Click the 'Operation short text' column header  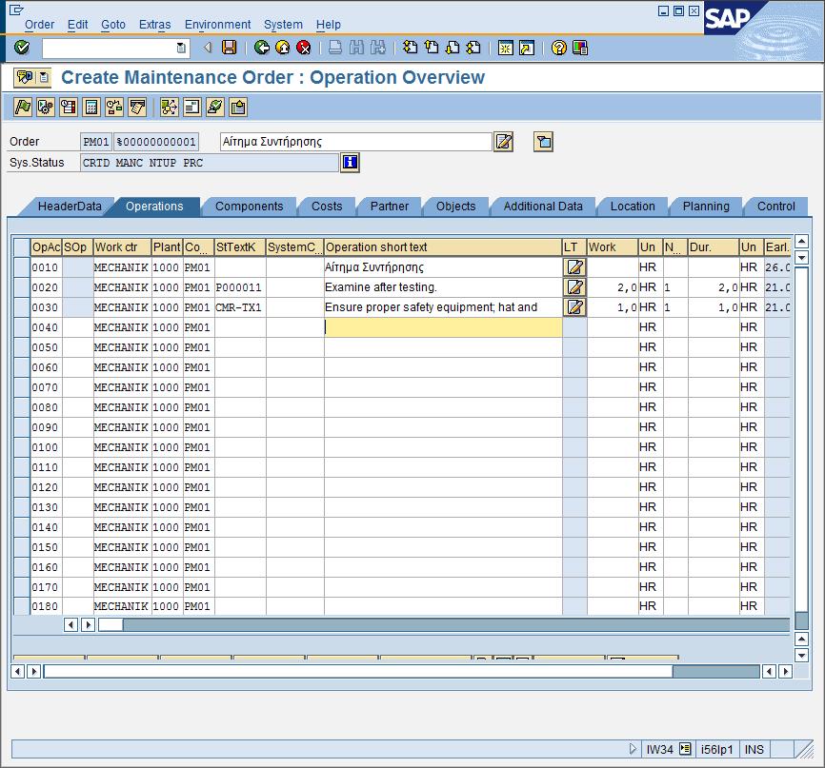point(443,247)
